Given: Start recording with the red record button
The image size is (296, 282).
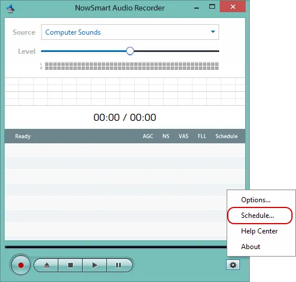Looking at the screenshot, I should click(21, 265).
